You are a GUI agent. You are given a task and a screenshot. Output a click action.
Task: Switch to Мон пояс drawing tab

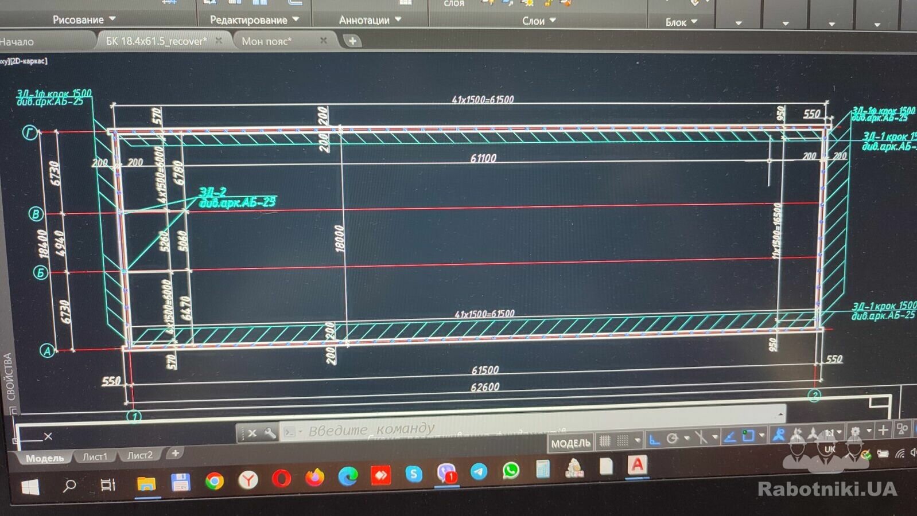tap(267, 41)
